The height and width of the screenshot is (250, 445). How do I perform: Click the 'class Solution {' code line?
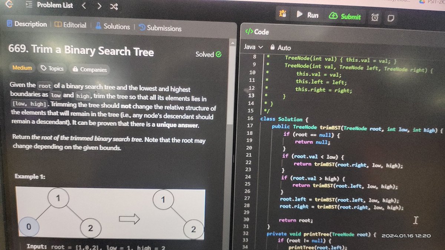(x=284, y=119)
